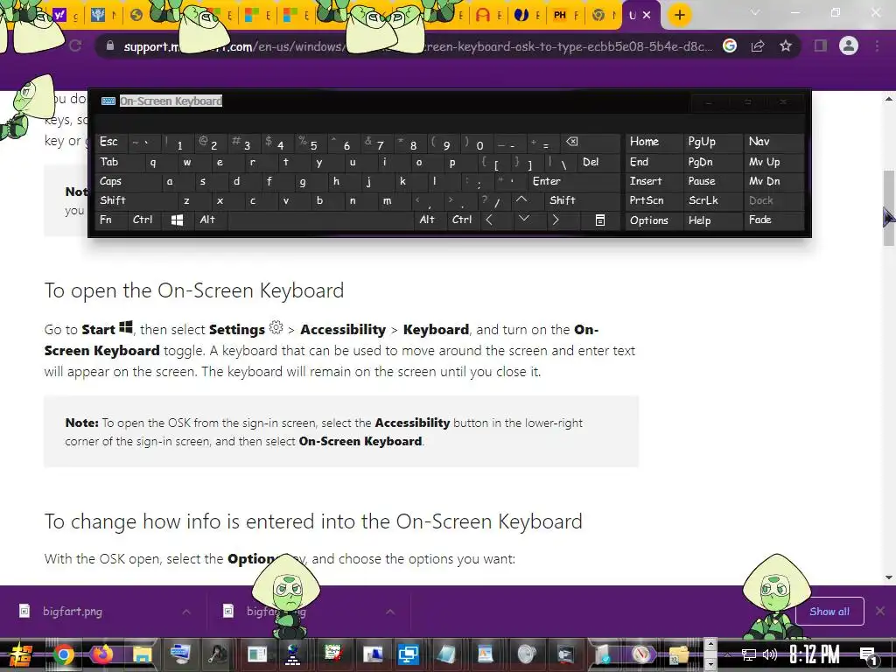Open the tab search dropdown chevron
The image size is (896, 672).
tap(755, 12)
